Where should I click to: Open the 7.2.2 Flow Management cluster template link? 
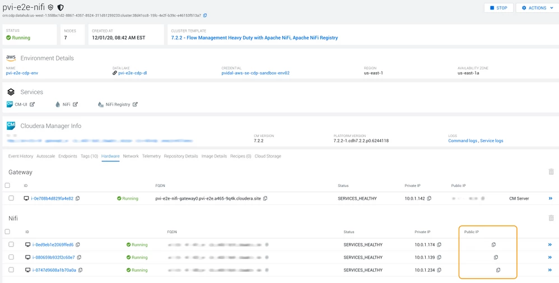[254, 37]
